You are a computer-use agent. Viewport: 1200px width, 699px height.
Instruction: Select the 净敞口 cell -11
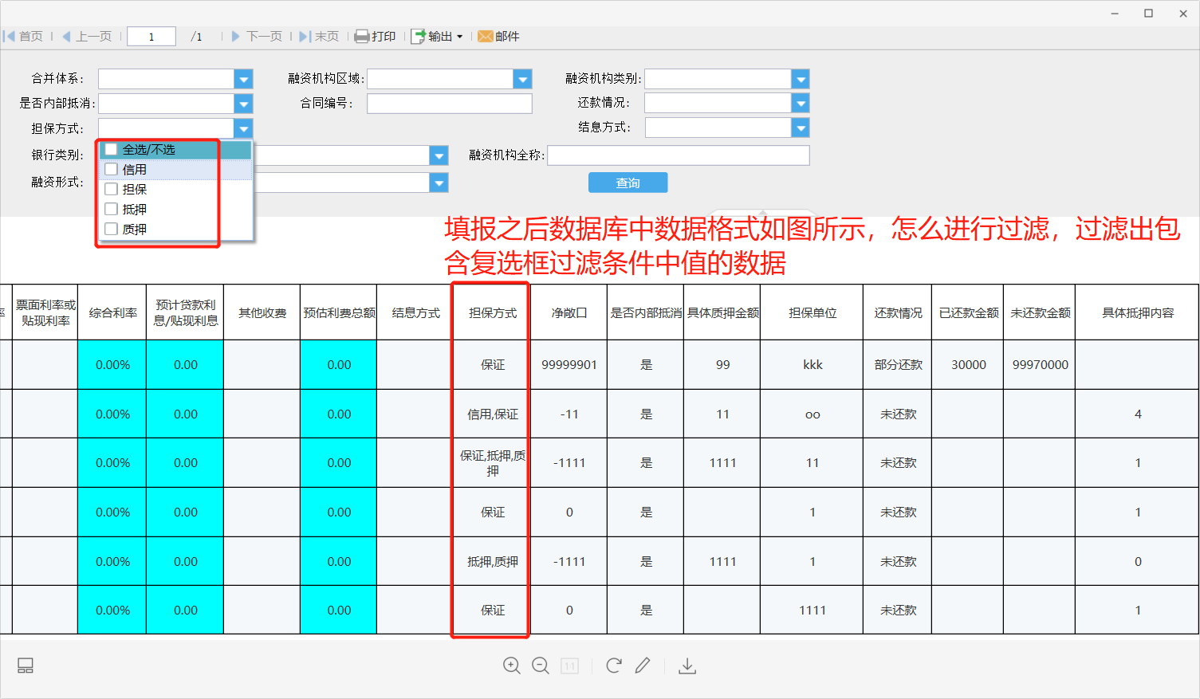tap(569, 414)
